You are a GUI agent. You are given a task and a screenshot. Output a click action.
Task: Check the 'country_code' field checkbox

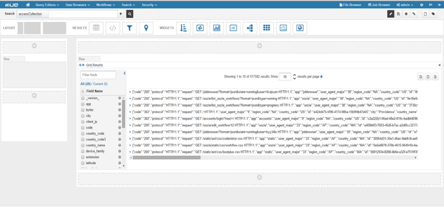[83, 134]
